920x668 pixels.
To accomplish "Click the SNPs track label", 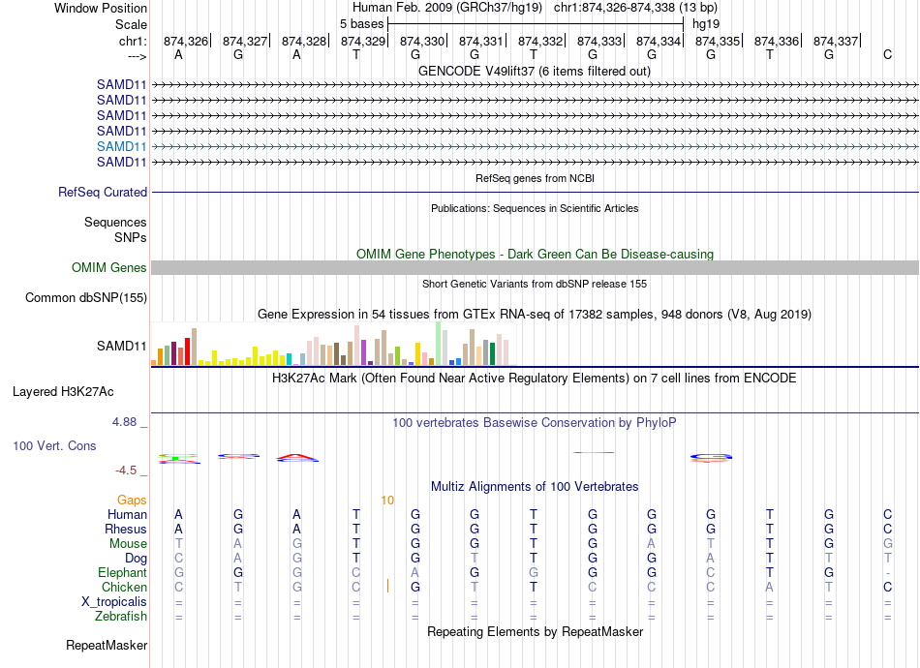I will [131, 237].
